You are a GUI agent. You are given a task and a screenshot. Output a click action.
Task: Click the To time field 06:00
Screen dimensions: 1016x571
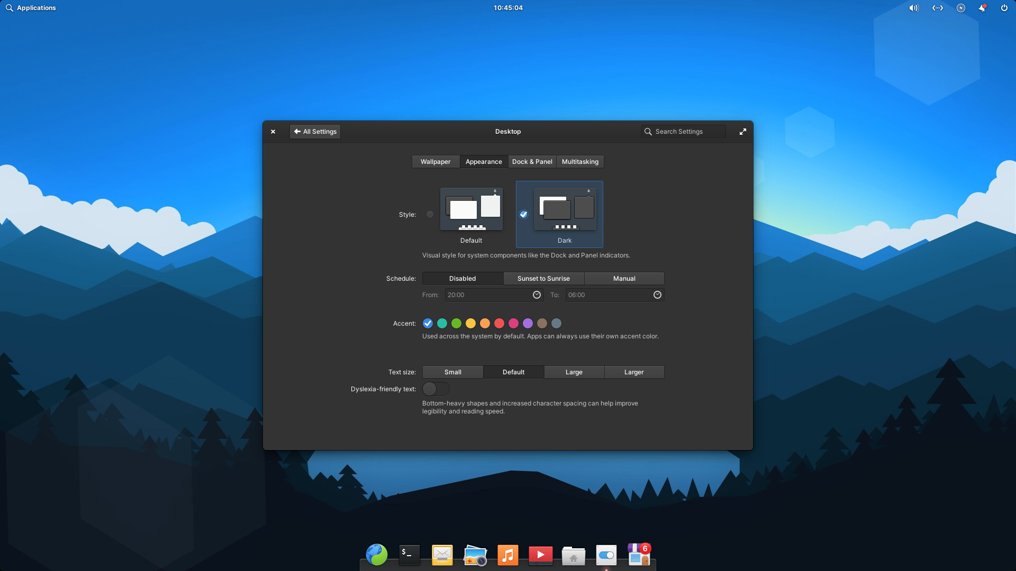pos(614,295)
